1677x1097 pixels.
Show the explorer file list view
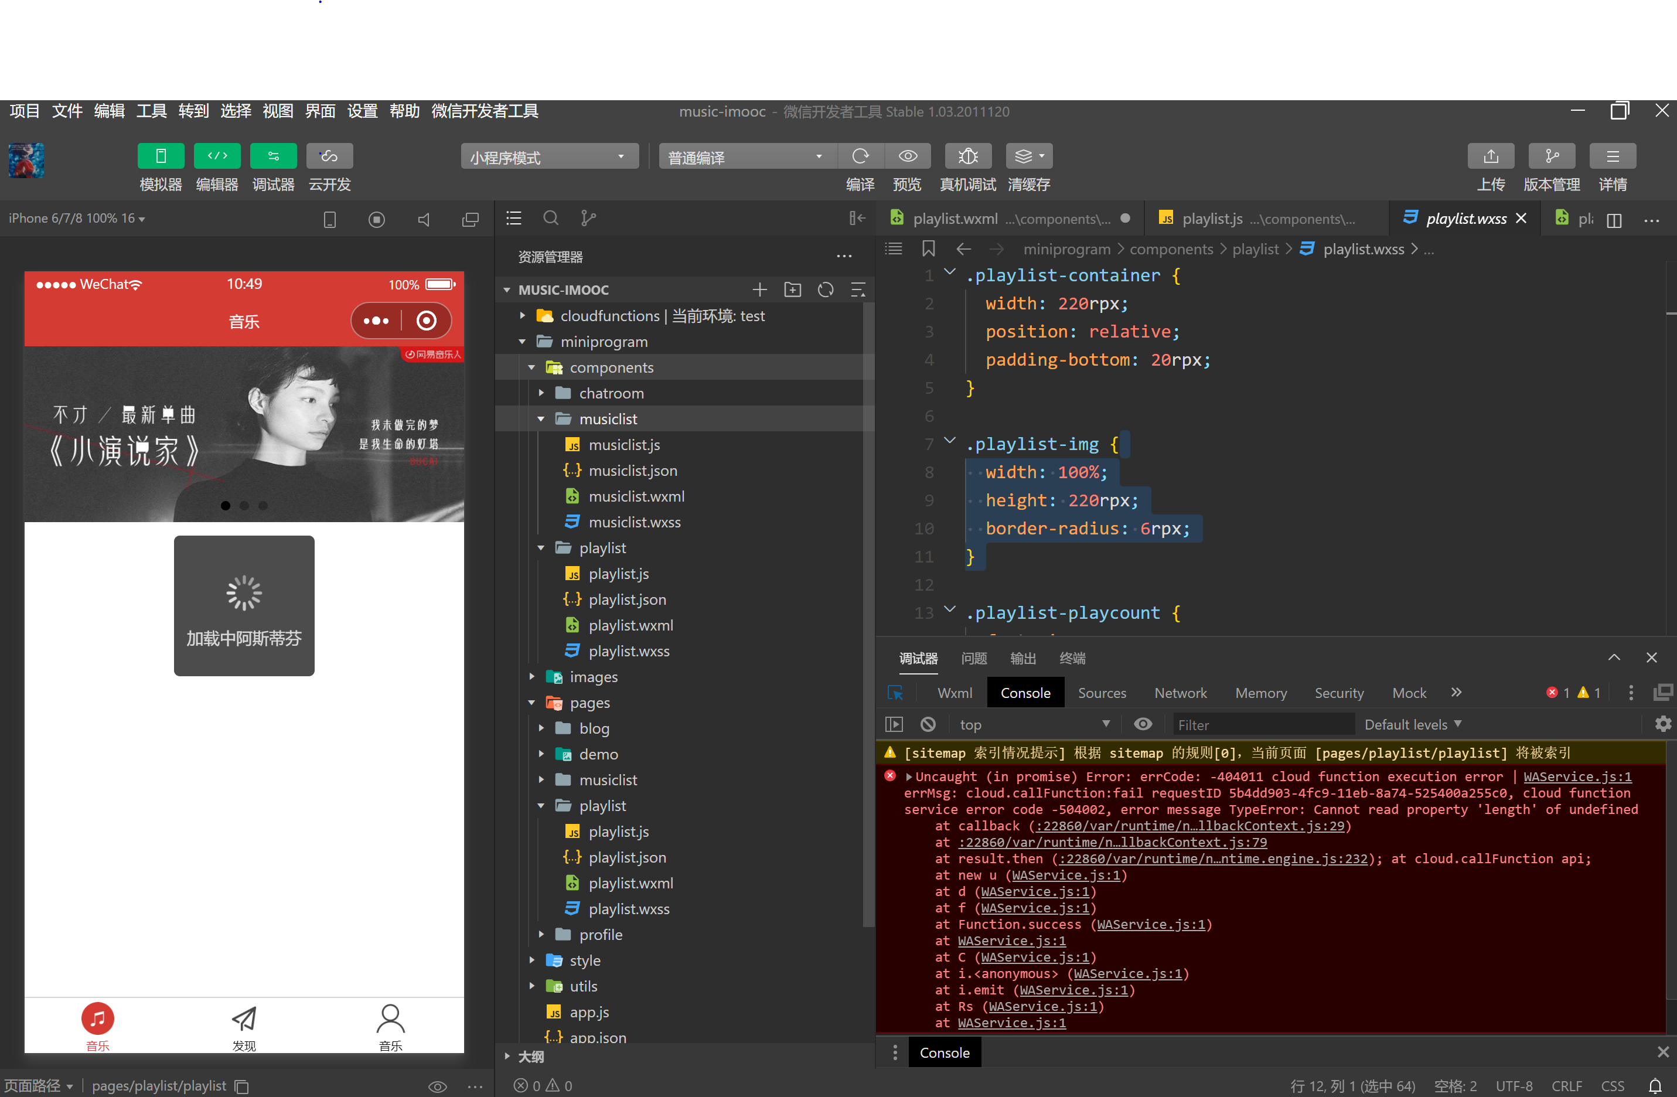[x=514, y=219]
